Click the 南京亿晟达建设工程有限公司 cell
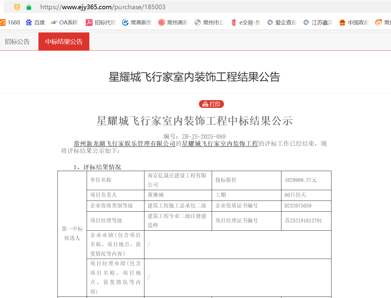 (x=178, y=180)
